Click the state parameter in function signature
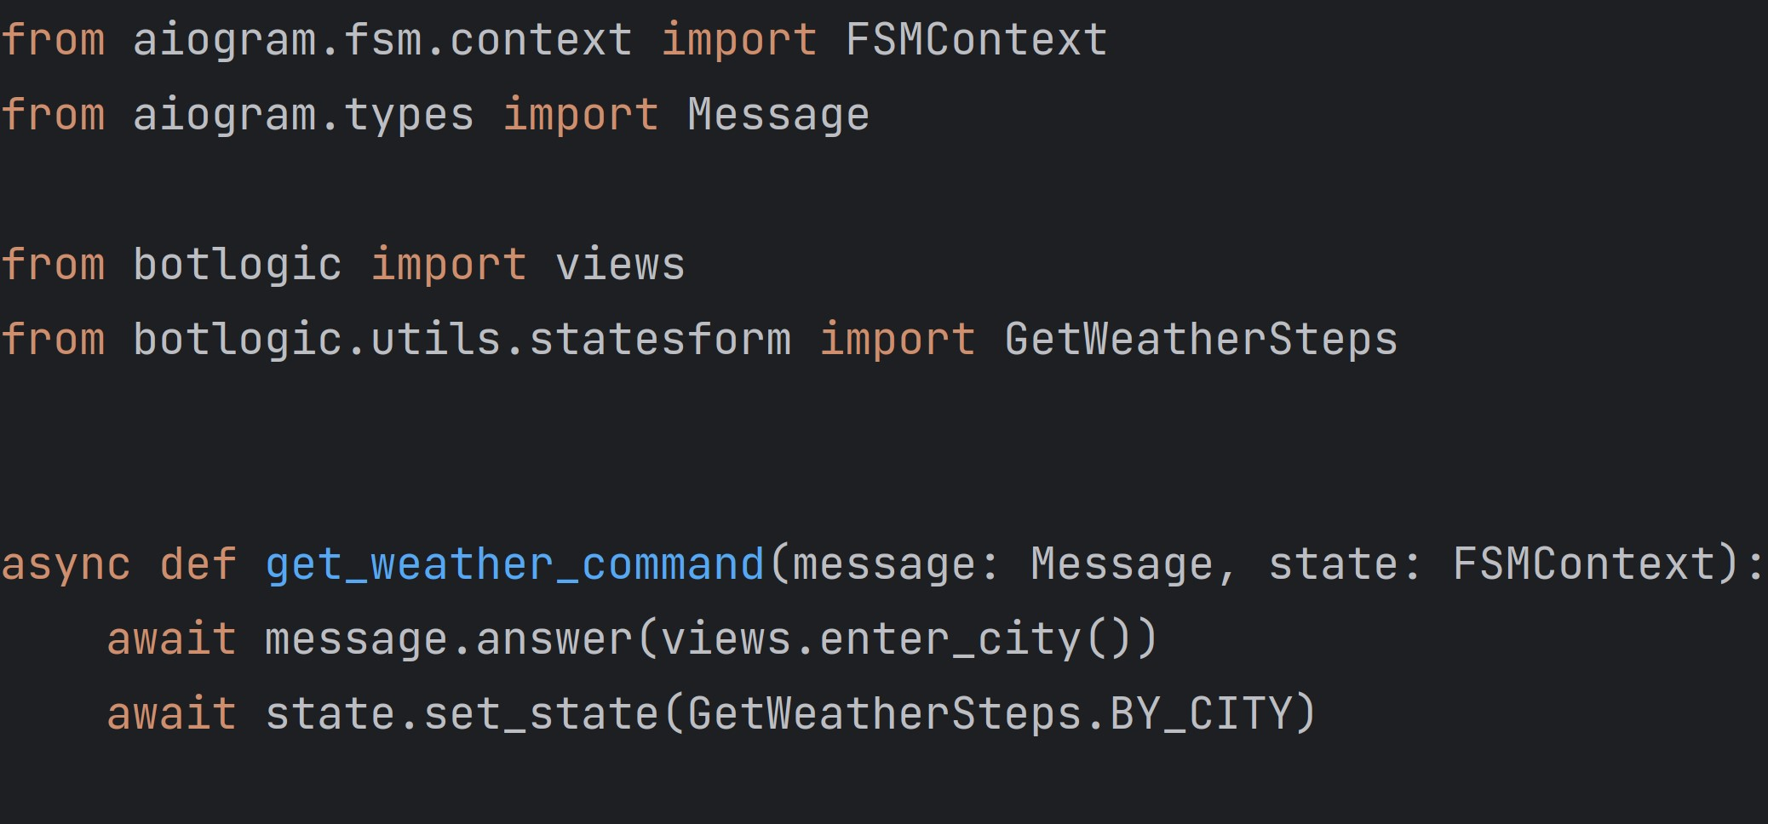Viewport: 1768px width, 824px height. point(1334,564)
